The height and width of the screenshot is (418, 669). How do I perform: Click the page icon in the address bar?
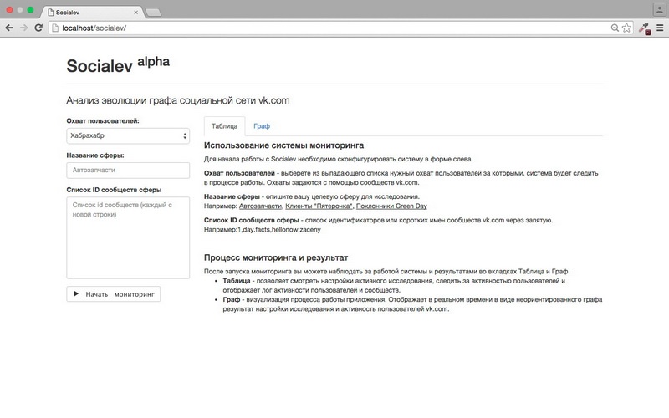tap(55, 28)
